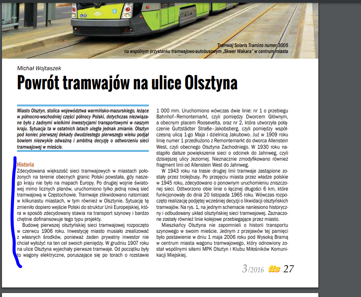This screenshot has height=297, width=361.
Task: Click the orange "Historia" section heading
Action: (26, 165)
